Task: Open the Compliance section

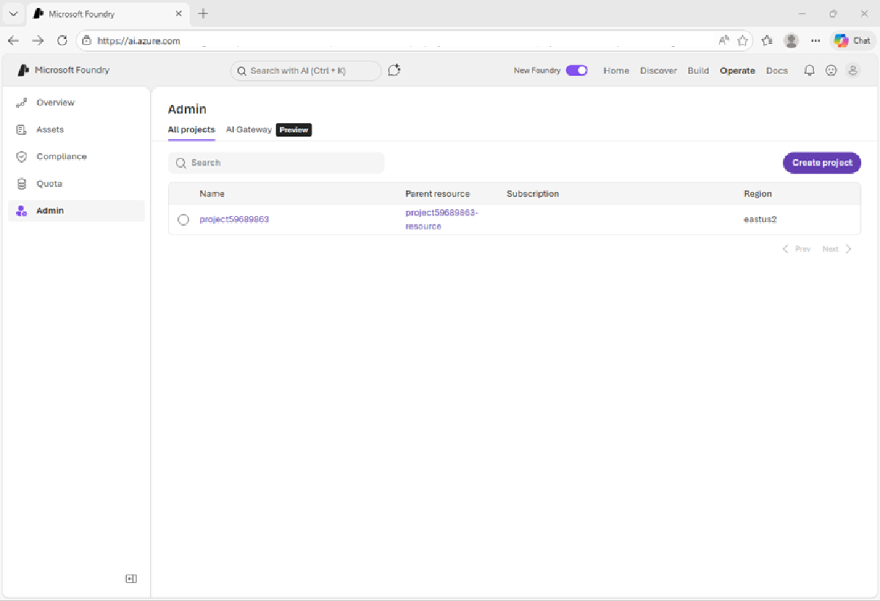Action: point(62,156)
